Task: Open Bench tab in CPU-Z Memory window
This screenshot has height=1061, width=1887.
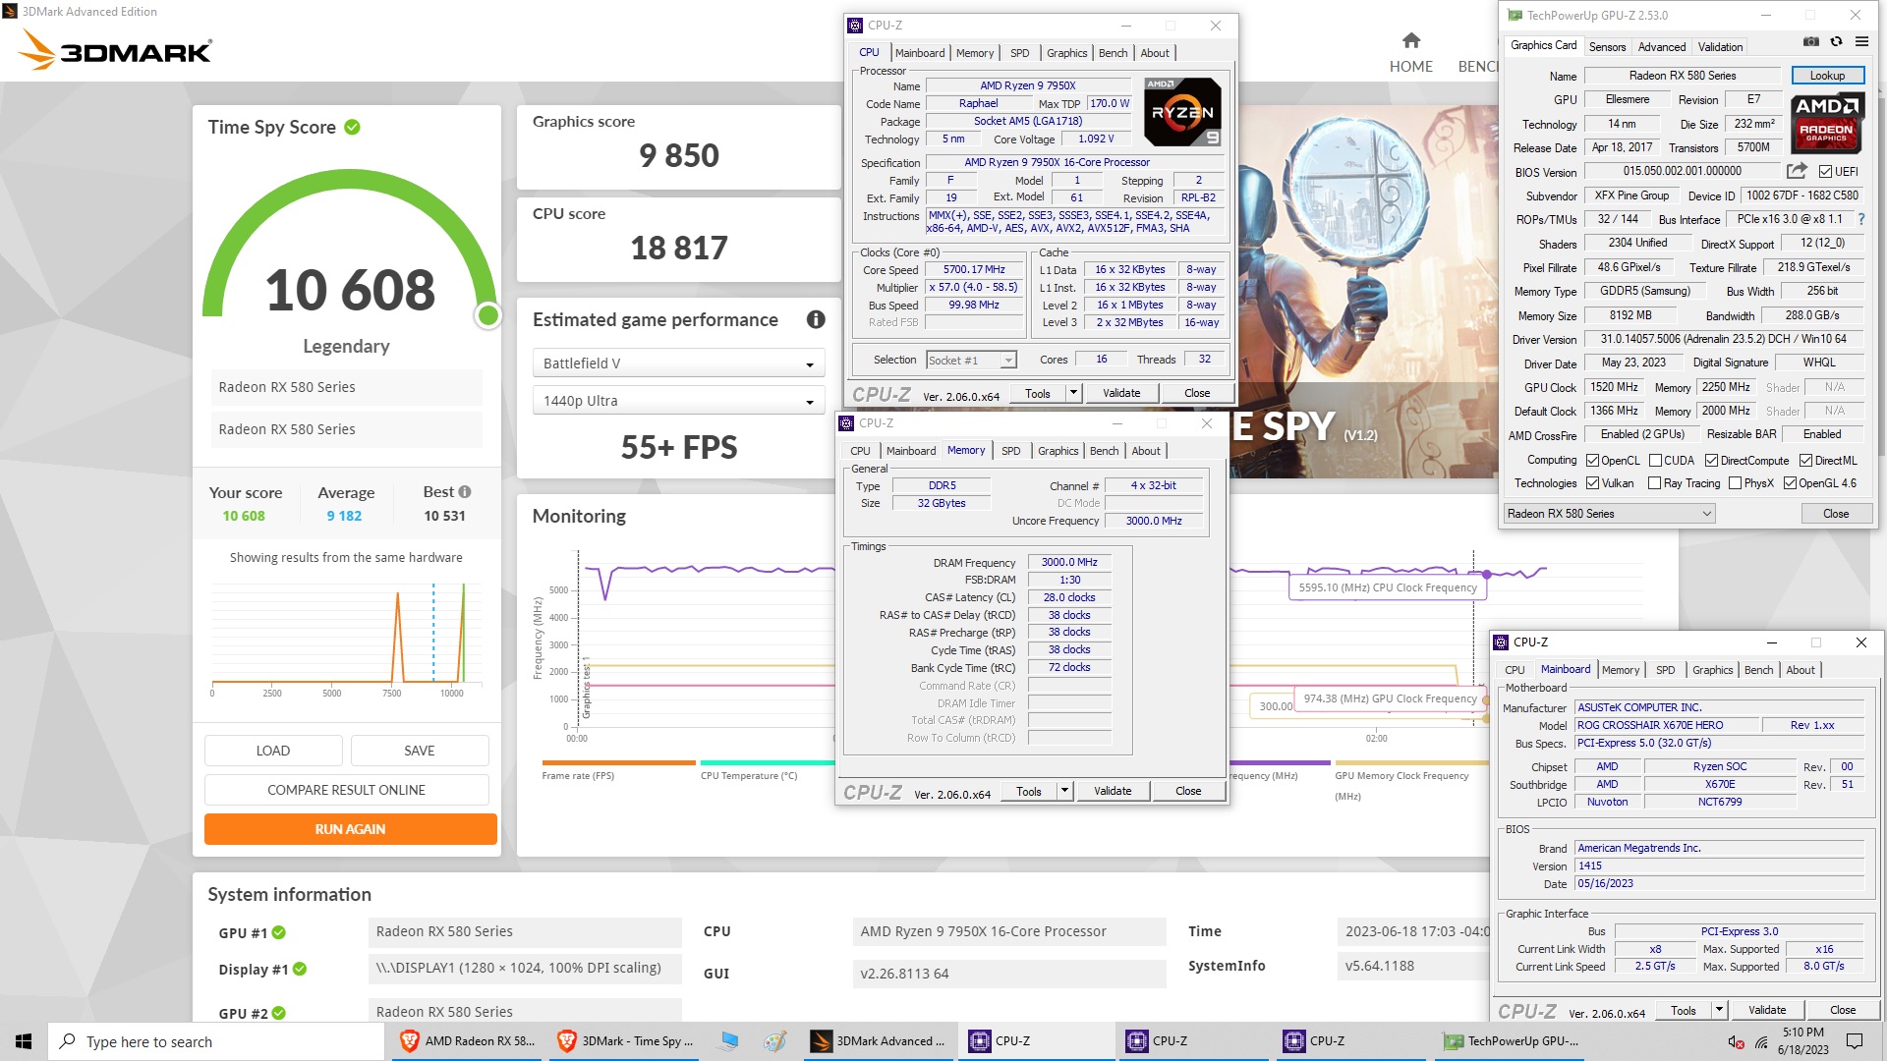Action: [x=1104, y=450]
